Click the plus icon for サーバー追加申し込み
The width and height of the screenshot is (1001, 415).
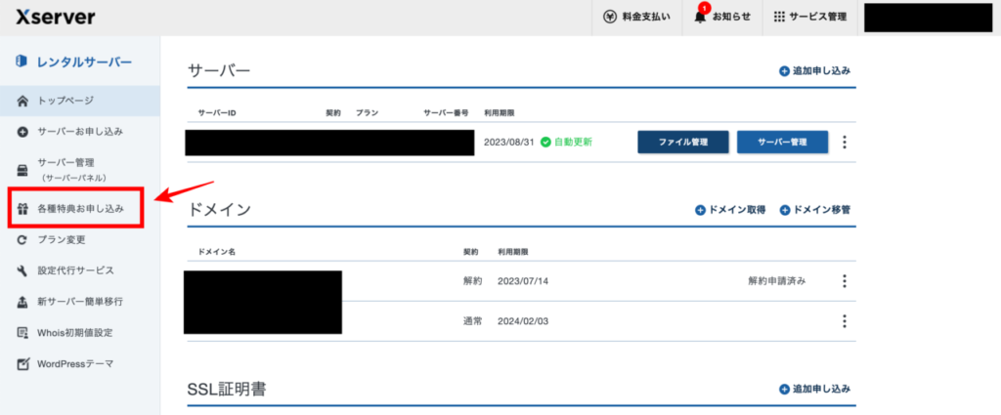785,71
